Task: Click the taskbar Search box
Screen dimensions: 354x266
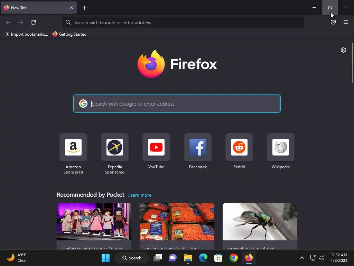Action: point(132,258)
